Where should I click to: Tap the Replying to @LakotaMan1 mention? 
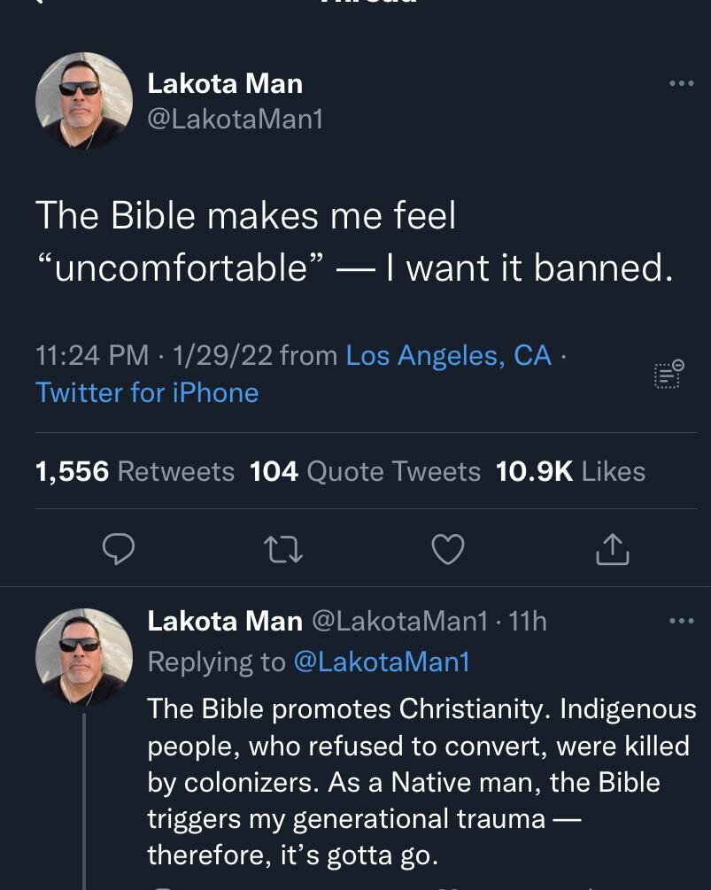tap(381, 662)
